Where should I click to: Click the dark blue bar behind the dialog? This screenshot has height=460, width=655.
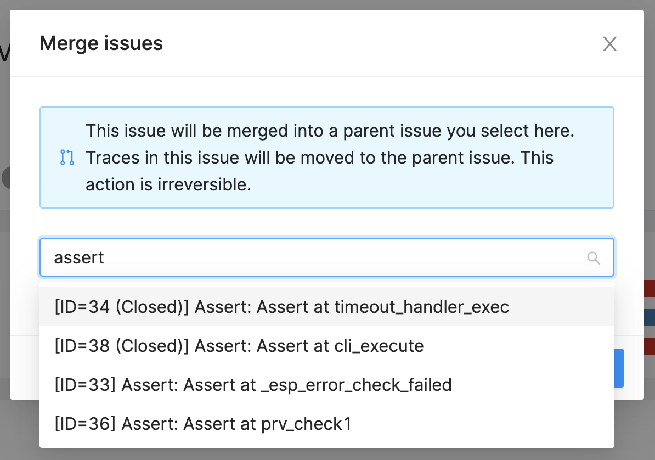point(649,317)
